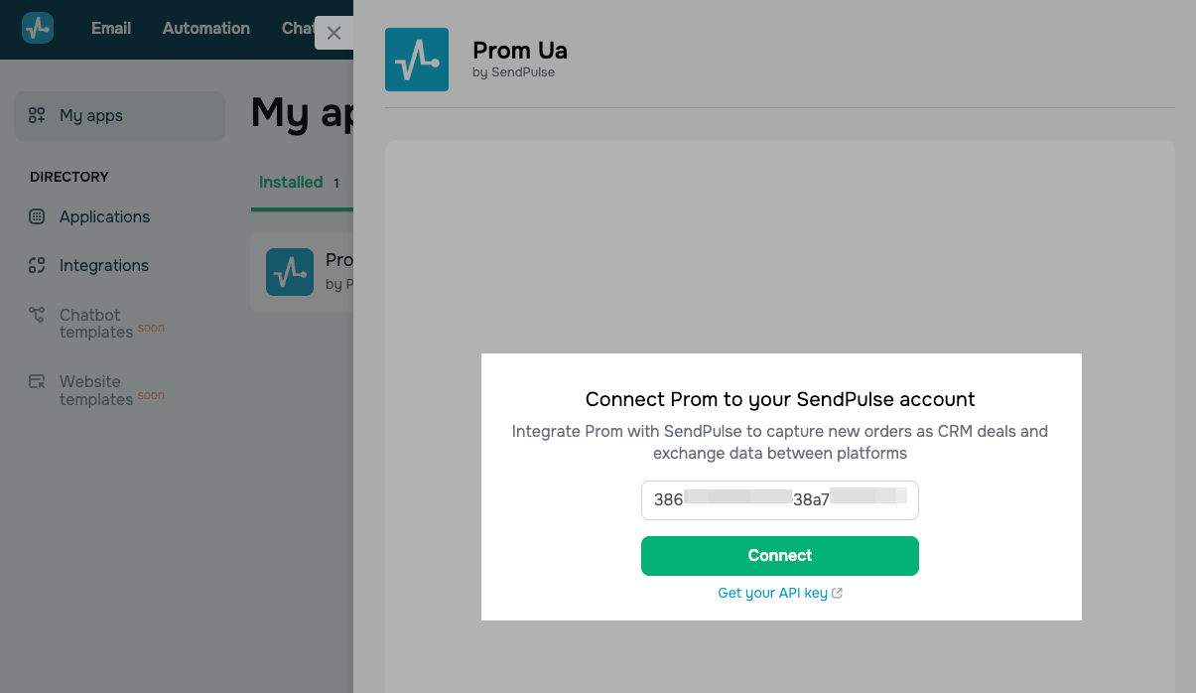The image size is (1196, 693).
Task: Open Integrations via its sidebar icon
Action: point(37,265)
